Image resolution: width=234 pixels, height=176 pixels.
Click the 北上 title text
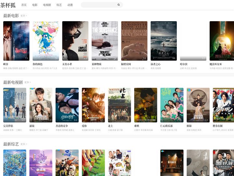point(110,126)
